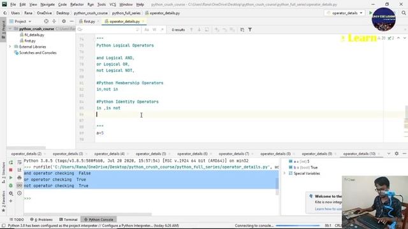Click the warnings count indicator in editor
408x229 pixels.
point(382,38)
